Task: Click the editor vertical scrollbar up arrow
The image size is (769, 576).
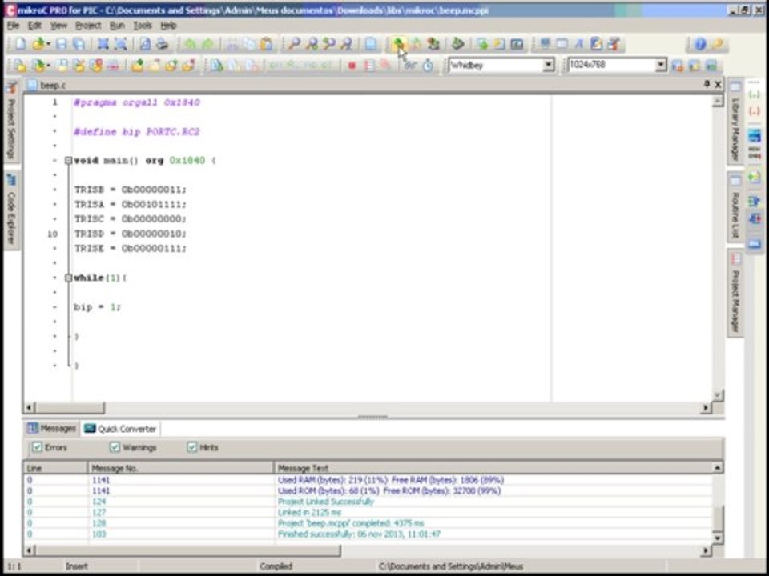Action: (717, 101)
